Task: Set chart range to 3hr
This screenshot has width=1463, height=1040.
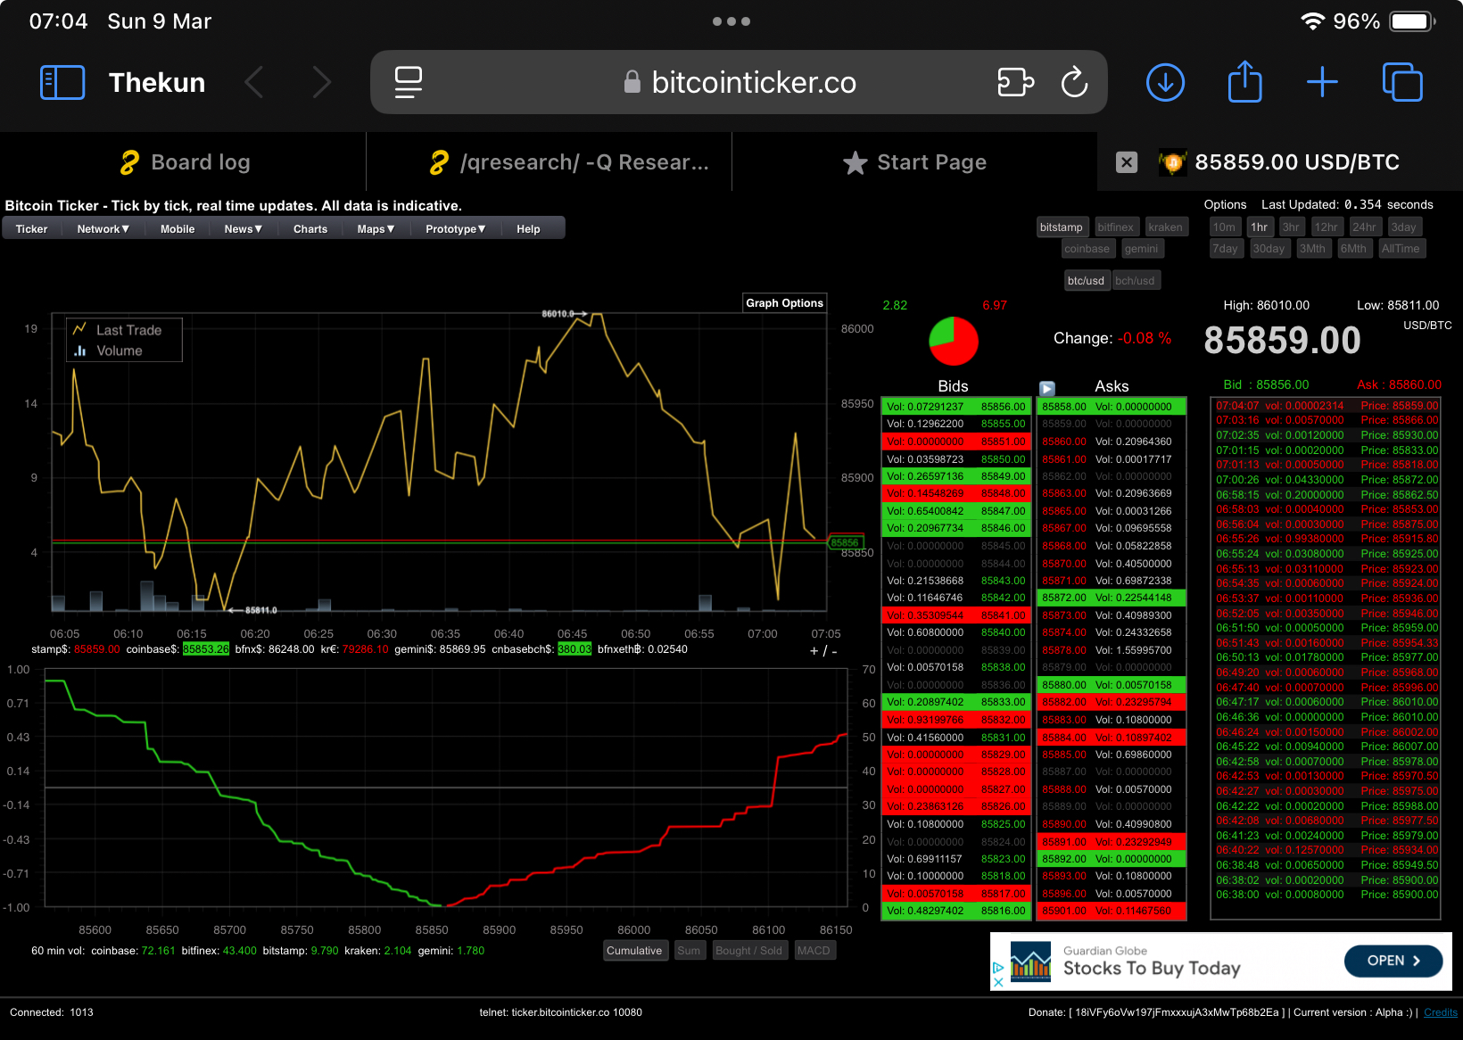Action: coord(1290,227)
